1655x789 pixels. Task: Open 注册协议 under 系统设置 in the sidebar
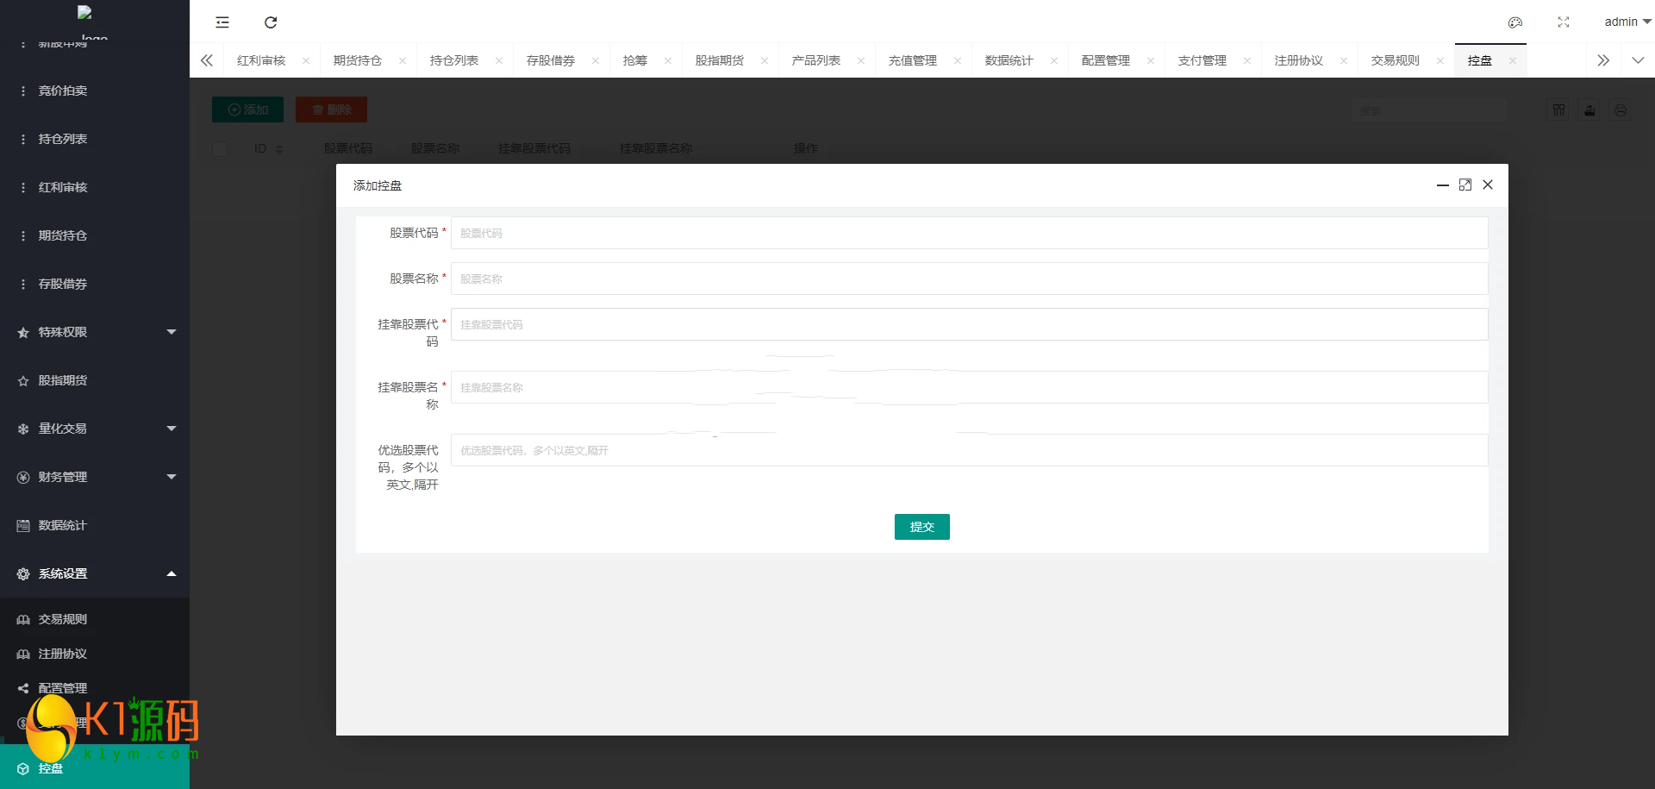[x=95, y=654]
